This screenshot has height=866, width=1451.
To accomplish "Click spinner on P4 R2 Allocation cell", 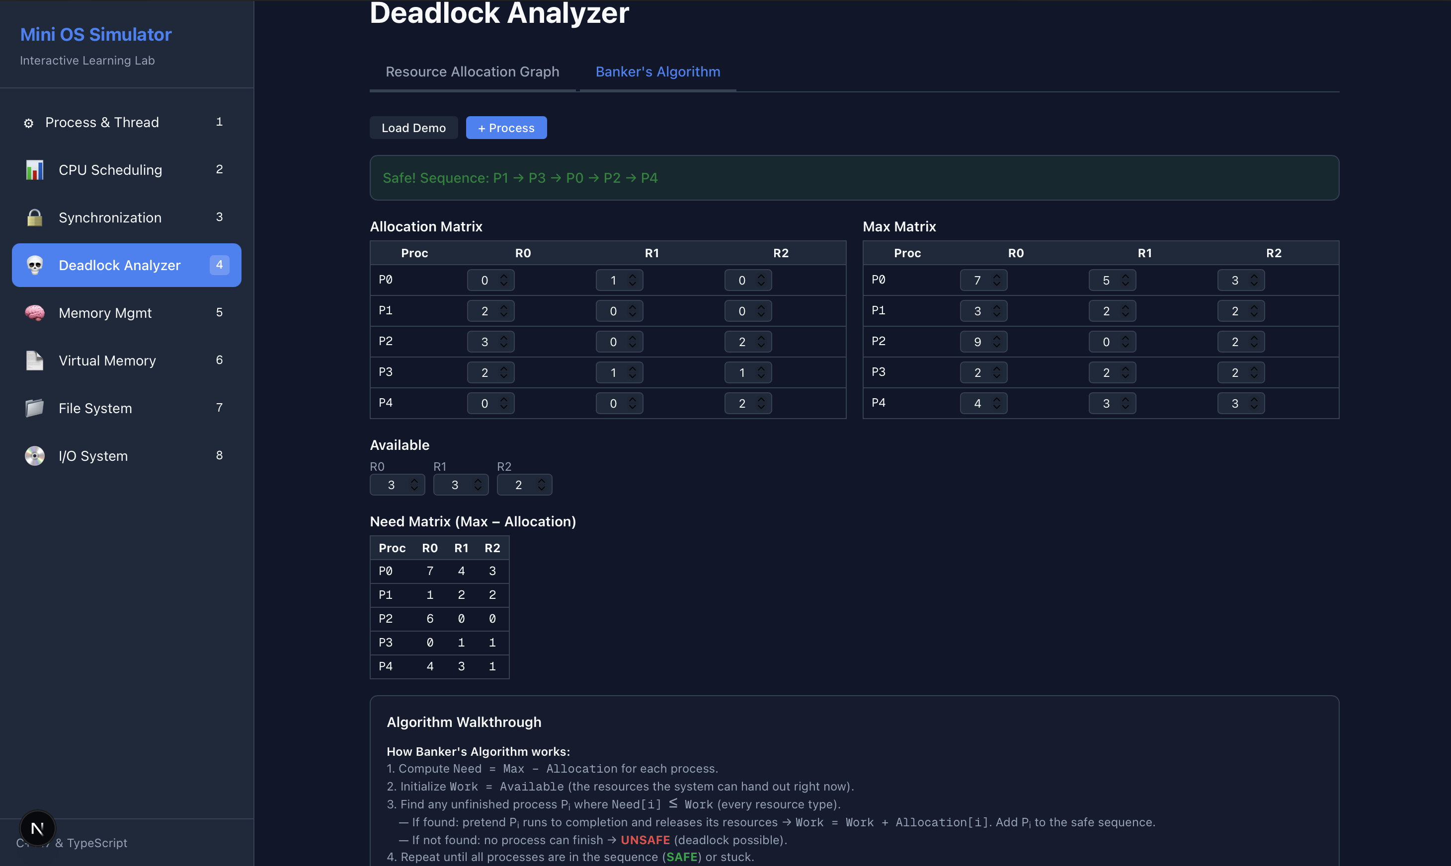I will click(x=761, y=403).
